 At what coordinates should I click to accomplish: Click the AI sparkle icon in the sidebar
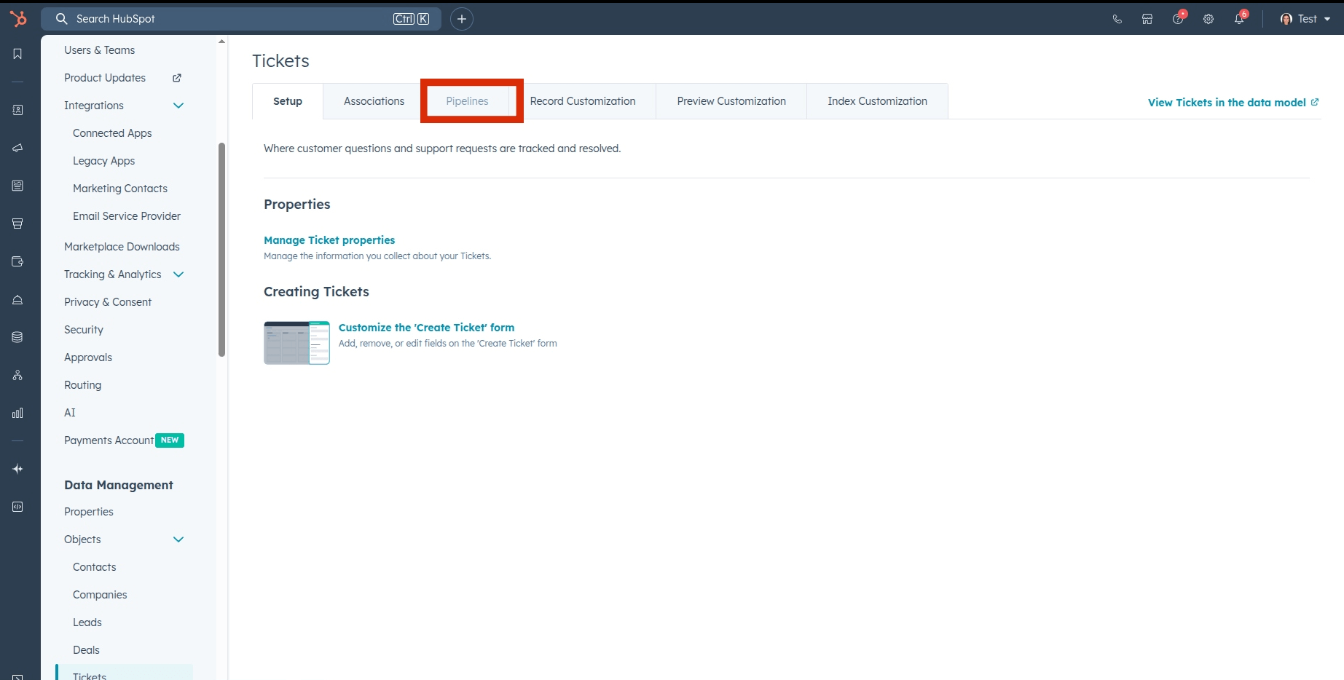click(x=17, y=469)
